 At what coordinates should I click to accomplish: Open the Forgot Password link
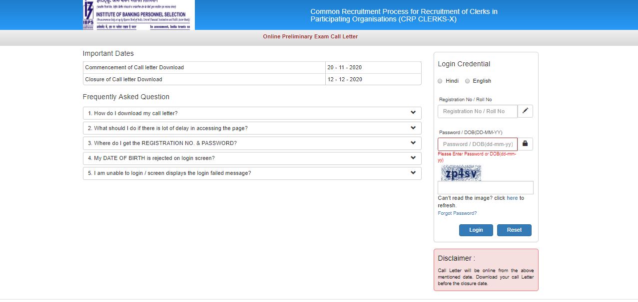point(457,213)
